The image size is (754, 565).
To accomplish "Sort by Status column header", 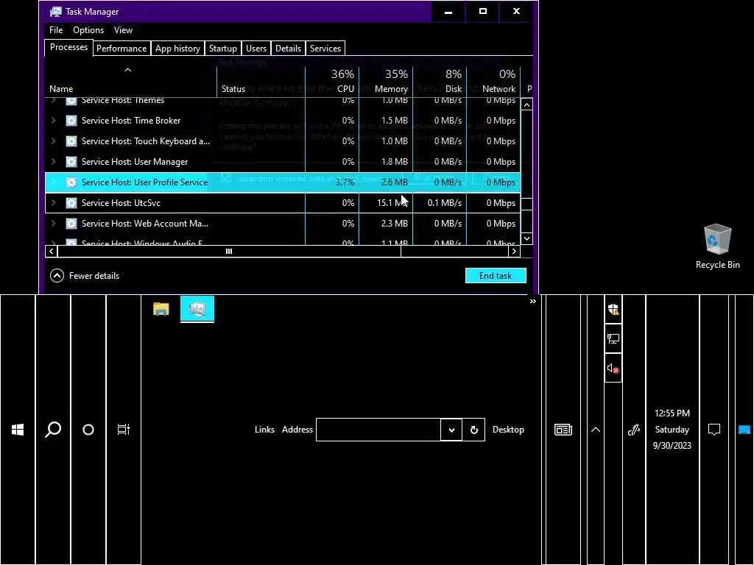I will point(261,82).
